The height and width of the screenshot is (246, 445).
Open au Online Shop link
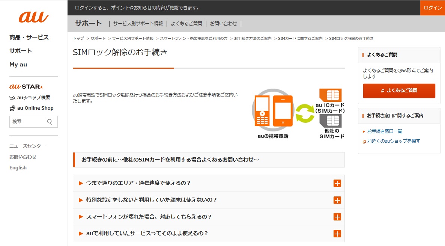(35, 108)
